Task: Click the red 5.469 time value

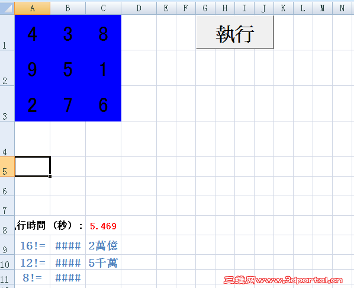Action: coord(104,225)
